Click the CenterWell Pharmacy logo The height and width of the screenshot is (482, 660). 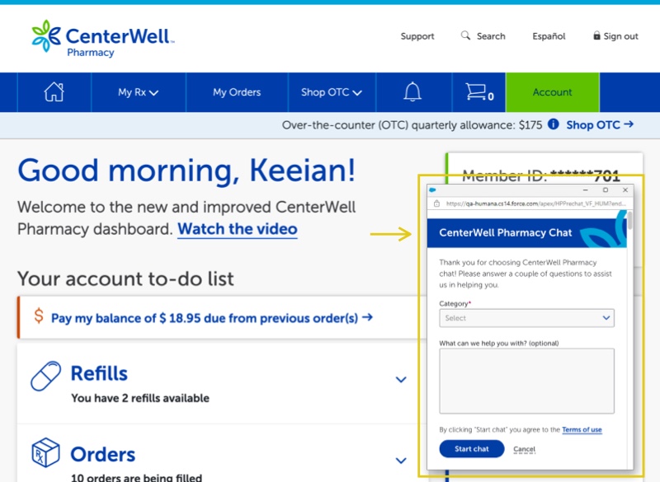pyautogui.click(x=103, y=38)
